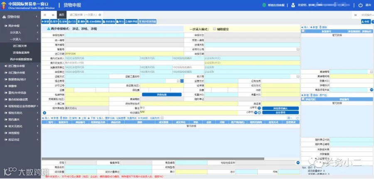
Task: Click the 打印 (print) toolbar icon
Action: pyautogui.click(x=72, y=22)
